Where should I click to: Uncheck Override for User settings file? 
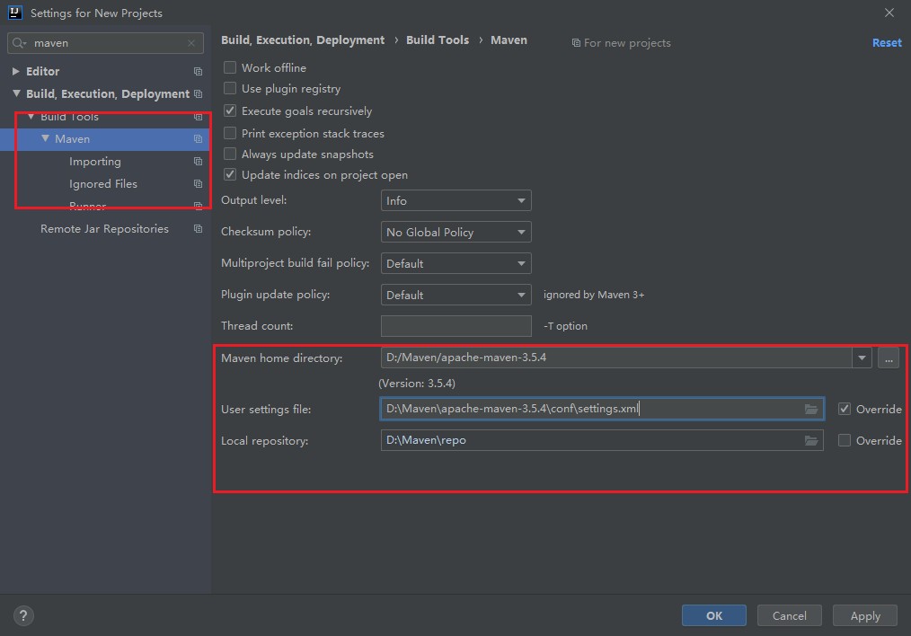[845, 409]
